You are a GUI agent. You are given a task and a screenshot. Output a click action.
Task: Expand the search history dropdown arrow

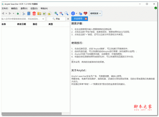click(43, 19)
